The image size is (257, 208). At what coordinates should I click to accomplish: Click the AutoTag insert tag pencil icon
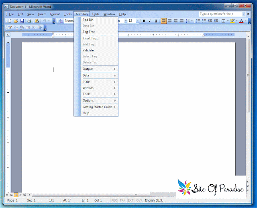click(10, 28)
